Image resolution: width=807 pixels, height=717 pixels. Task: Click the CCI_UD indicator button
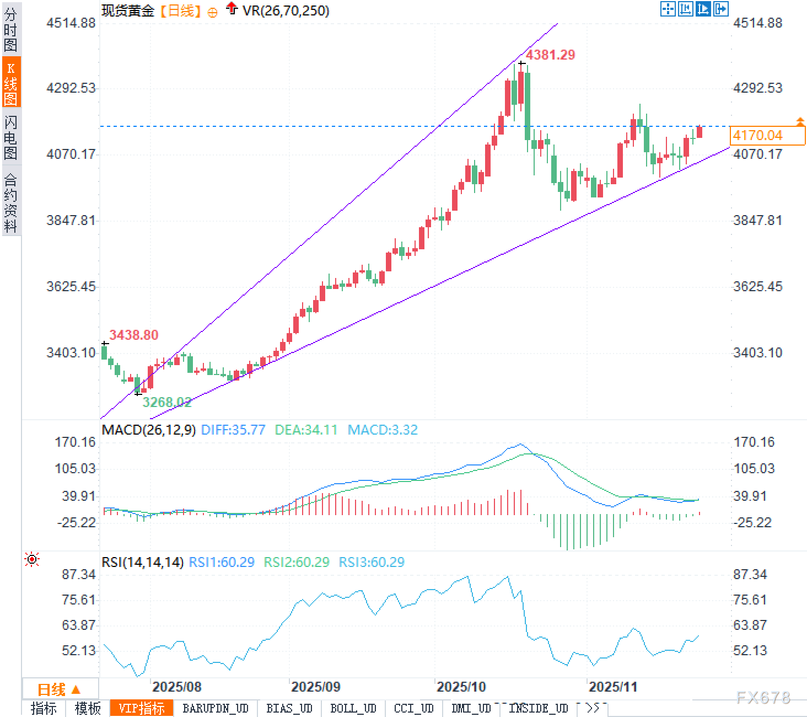coord(413,708)
